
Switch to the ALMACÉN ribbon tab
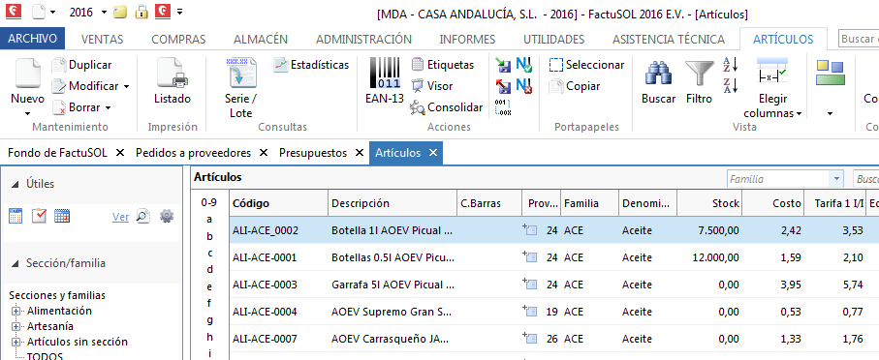coord(260,39)
